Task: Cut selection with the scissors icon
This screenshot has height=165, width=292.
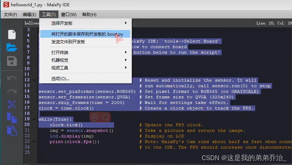Action: pyautogui.click(x=12, y=104)
